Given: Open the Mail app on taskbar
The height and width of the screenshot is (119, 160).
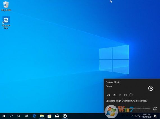Looking at the screenshot, I should [57, 116].
